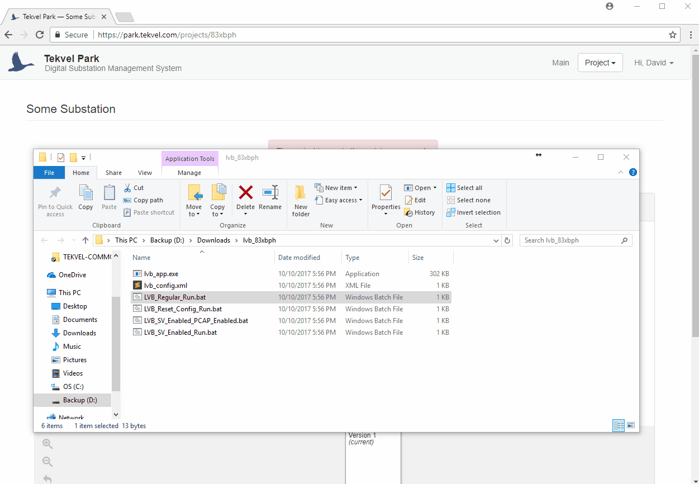Open Hi, David user dropdown

click(x=654, y=63)
